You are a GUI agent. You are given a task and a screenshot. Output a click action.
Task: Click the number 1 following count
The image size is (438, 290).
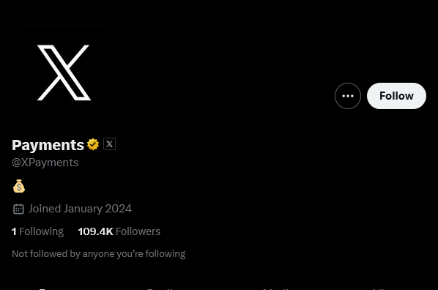pyautogui.click(x=14, y=231)
